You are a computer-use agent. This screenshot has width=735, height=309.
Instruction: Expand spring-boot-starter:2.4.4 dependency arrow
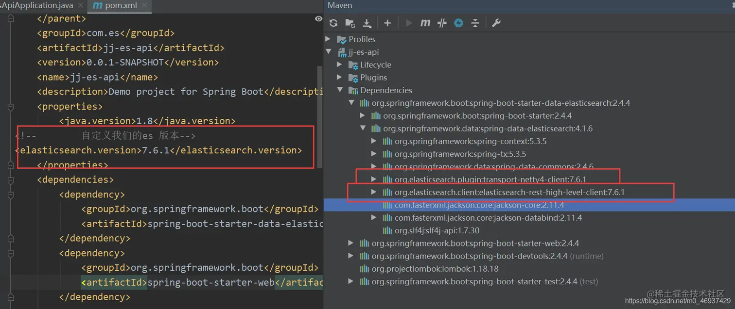click(x=362, y=115)
